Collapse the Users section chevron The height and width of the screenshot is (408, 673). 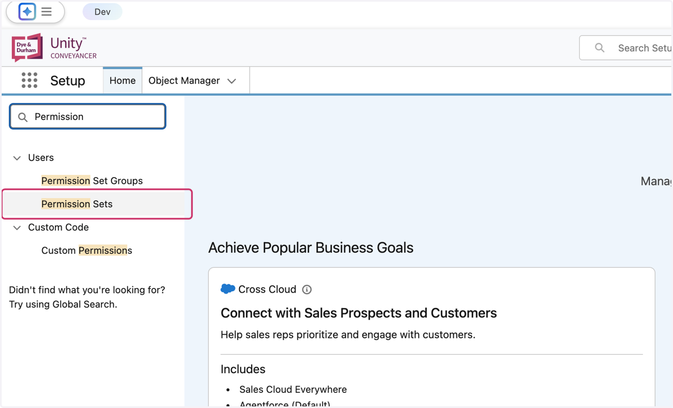(17, 158)
